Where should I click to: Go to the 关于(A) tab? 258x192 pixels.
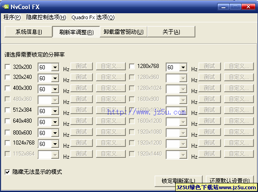click(x=171, y=31)
